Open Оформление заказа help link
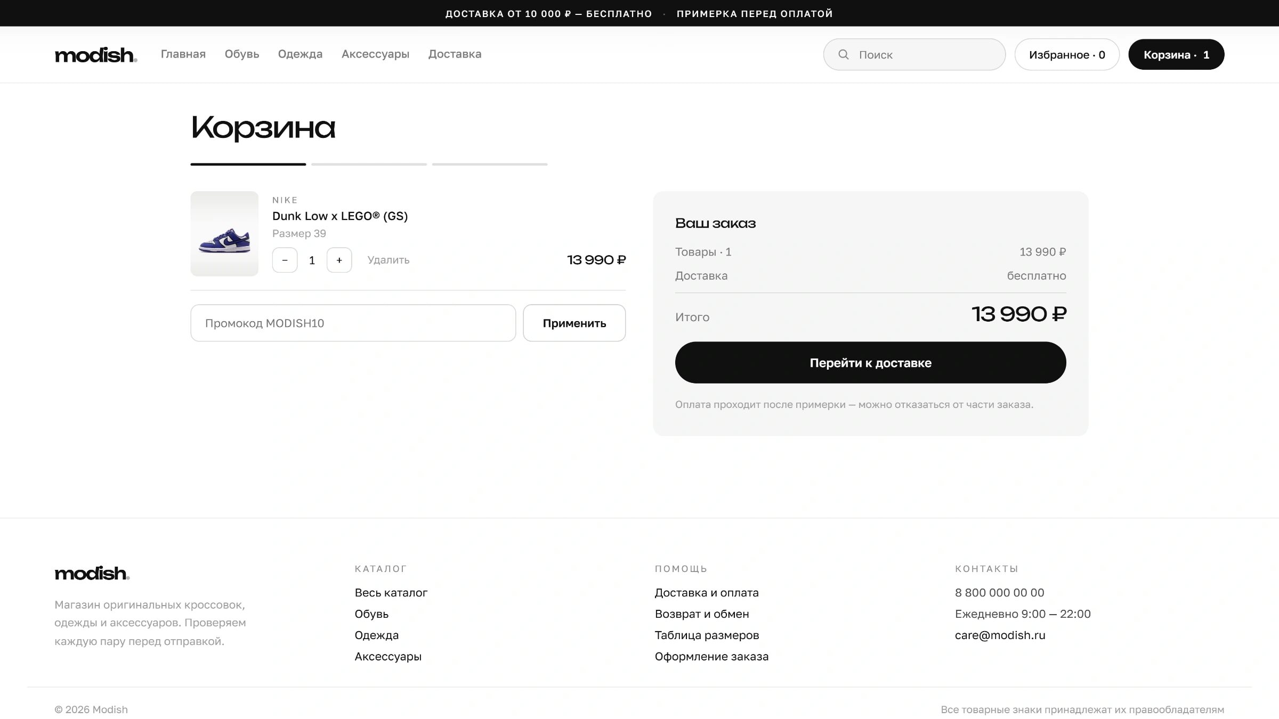This screenshot has width=1279, height=719. point(711,657)
